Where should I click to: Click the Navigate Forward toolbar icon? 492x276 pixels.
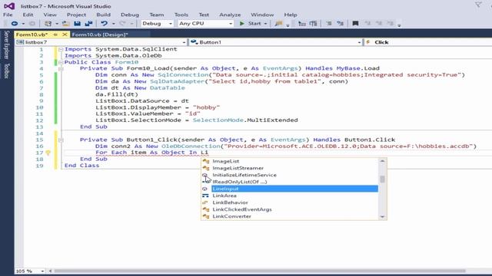(x=32, y=24)
